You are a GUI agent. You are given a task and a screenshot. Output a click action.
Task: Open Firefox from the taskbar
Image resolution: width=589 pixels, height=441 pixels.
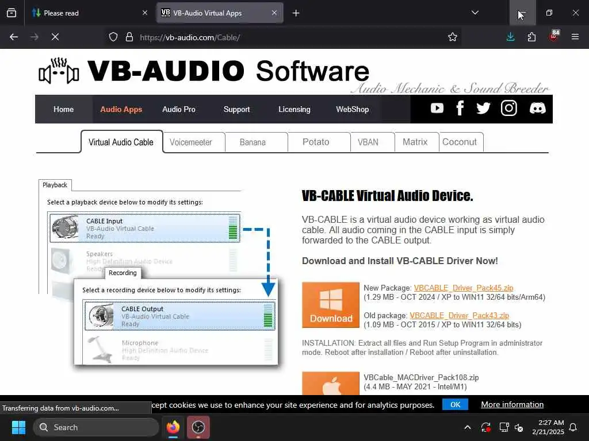pyautogui.click(x=173, y=427)
